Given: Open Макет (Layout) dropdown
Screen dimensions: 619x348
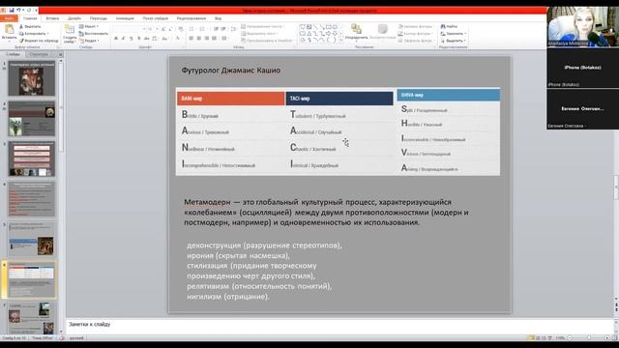Looking at the screenshot, I should (89, 26).
